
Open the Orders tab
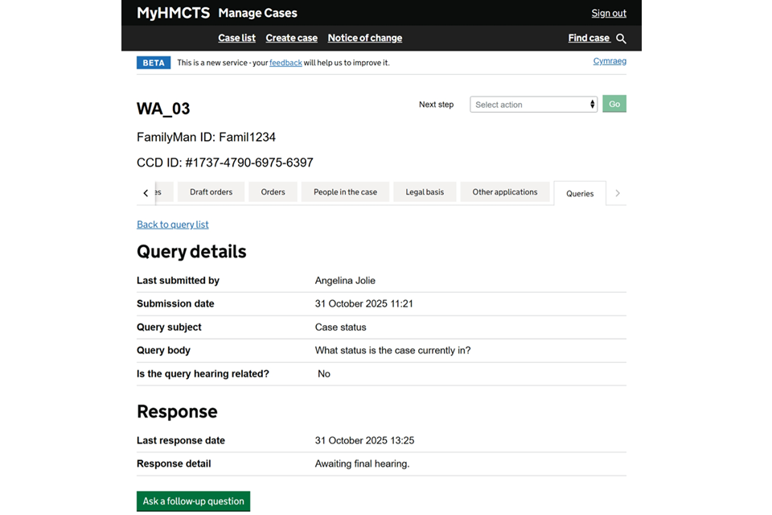273,192
